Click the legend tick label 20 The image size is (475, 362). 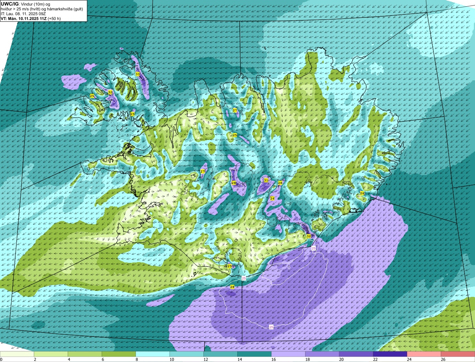point(341,359)
